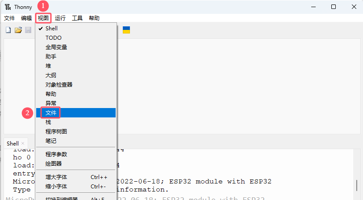The height and width of the screenshot is (200, 363).
Task: Click the New file toolbar icon
Action: (8, 30)
